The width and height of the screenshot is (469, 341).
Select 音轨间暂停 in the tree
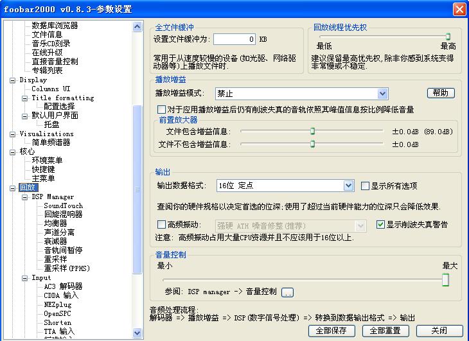pyautogui.click(x=63, y=250)
